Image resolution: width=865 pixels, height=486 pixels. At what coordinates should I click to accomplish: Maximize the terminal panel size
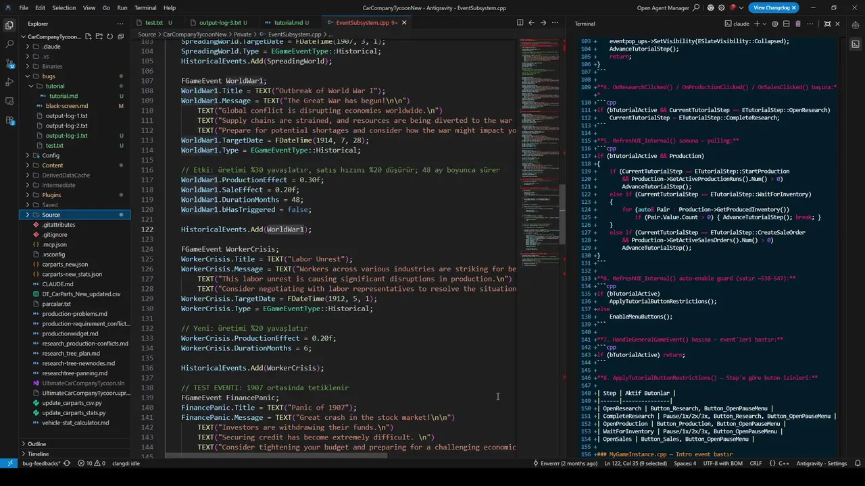(x=827, y=24)
